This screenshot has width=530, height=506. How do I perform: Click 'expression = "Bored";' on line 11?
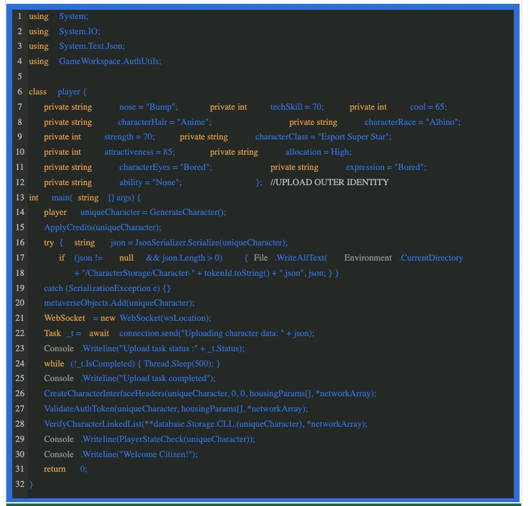coord(385,167)
